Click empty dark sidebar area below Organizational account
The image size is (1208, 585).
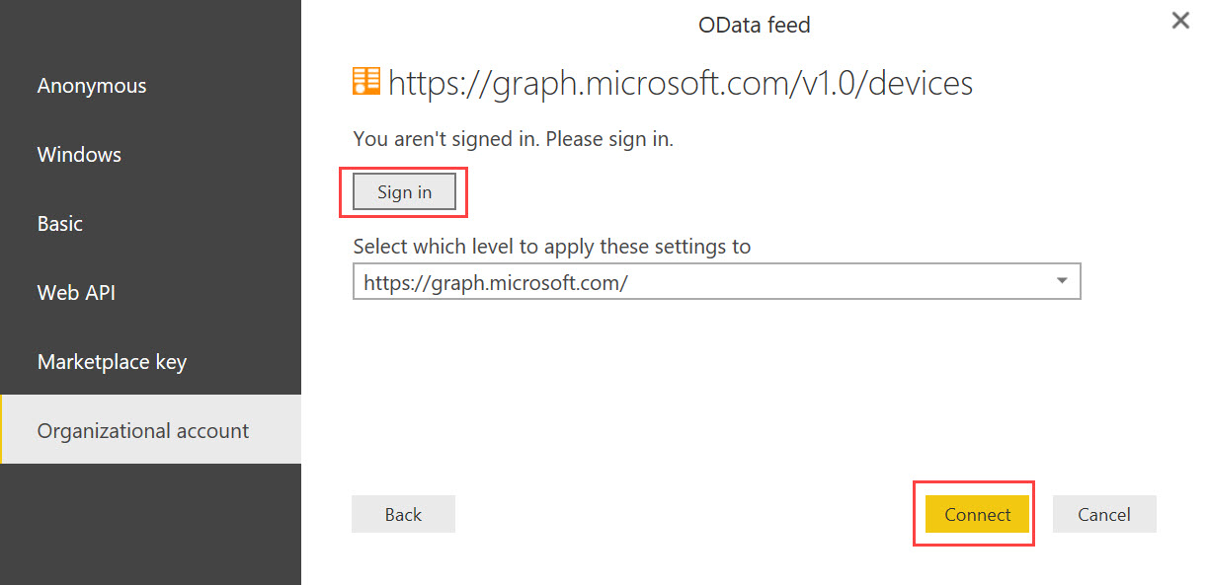click(150, 523)
